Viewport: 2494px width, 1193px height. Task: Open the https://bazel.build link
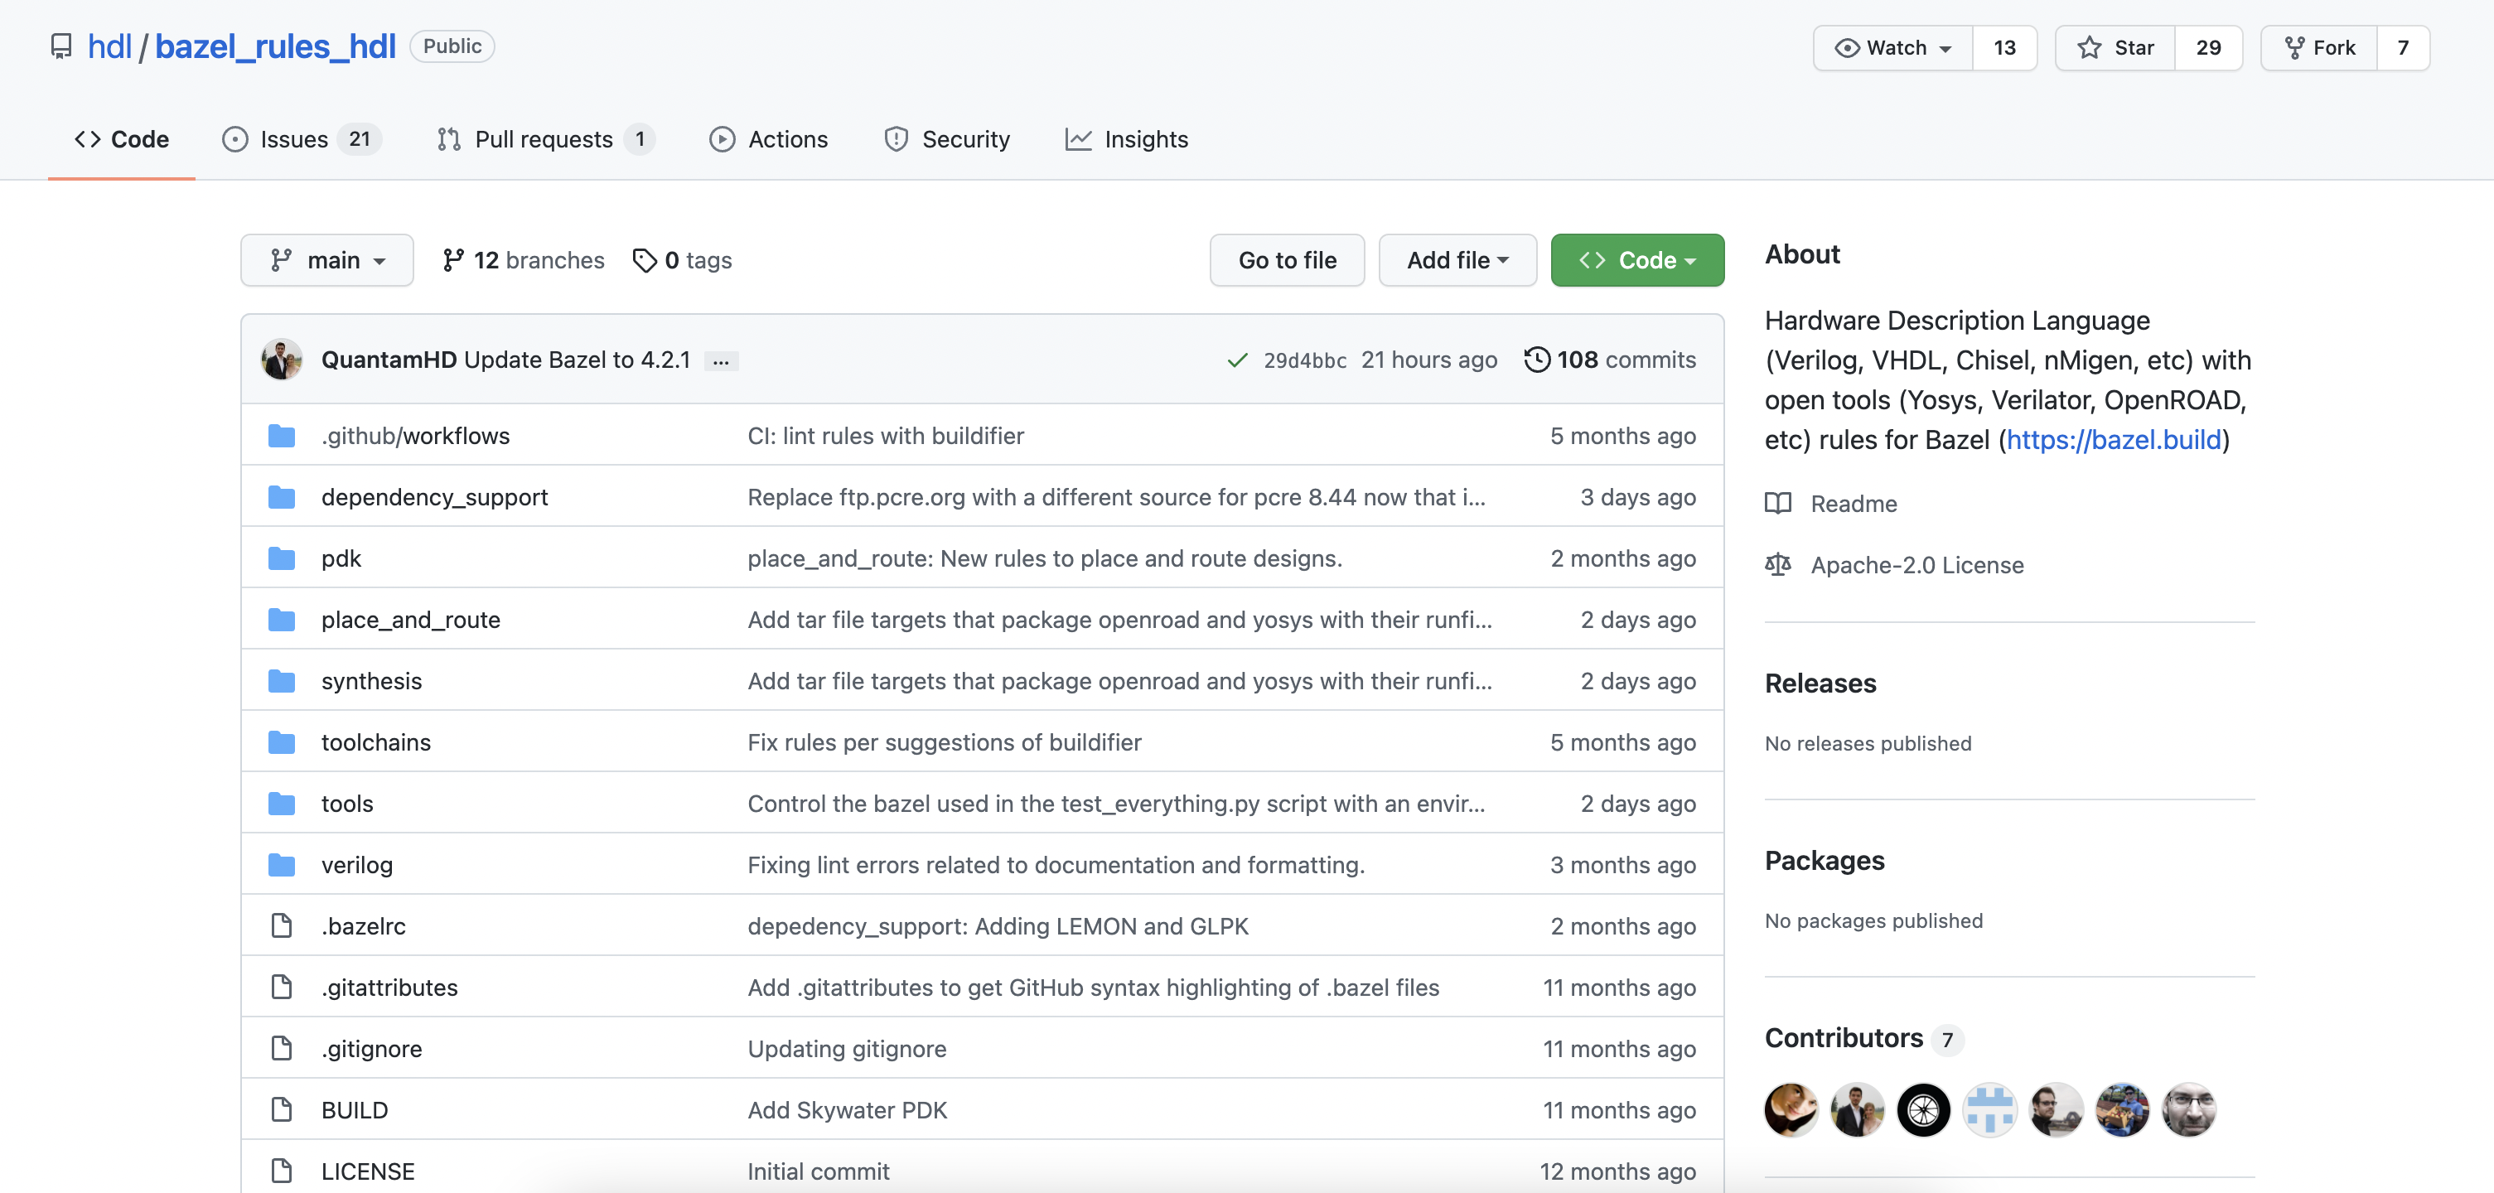click(2114, 440)
